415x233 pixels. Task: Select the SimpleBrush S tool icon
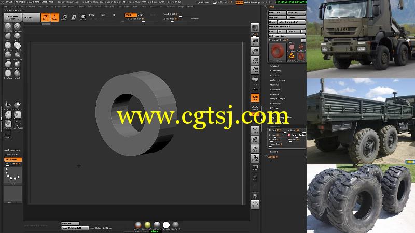pyautogui.click(x=292, y=56)
